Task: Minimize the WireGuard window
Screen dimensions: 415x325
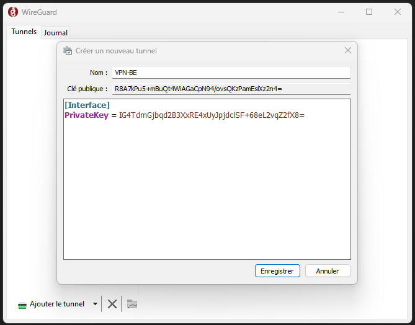Action: (x=341, y=12)
